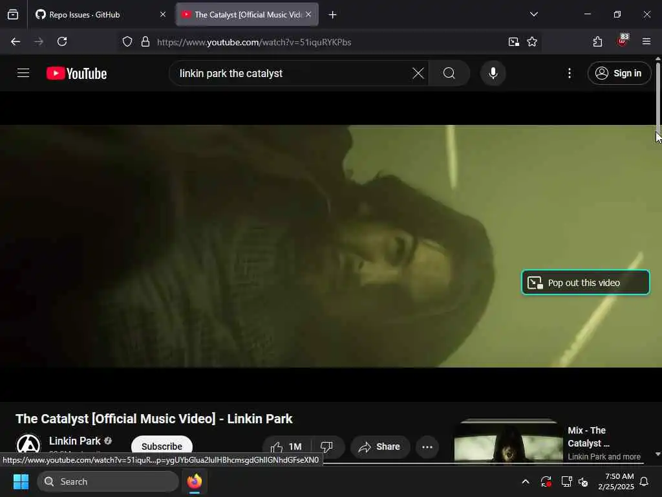Screen dimensions: 662x497
Task: Open the muted volume tray icon
Action: click(x=584, y=481)
